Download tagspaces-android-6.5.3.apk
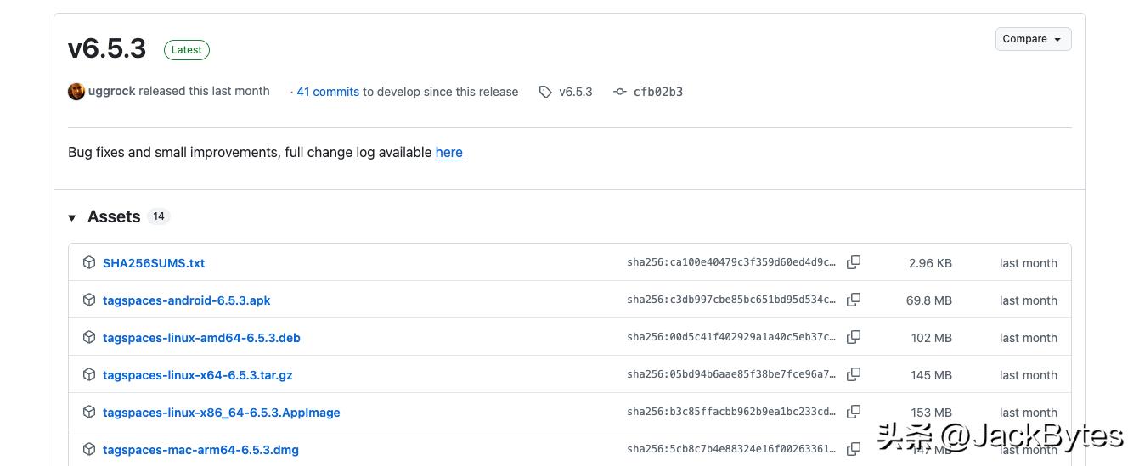The image size is (1139, 466). point(186,300)
